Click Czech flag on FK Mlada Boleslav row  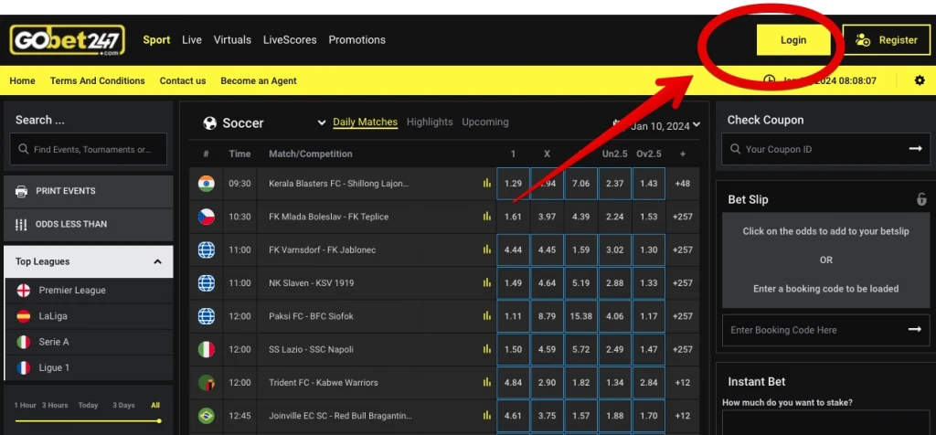pyautogui.click(x=206, y=217)
